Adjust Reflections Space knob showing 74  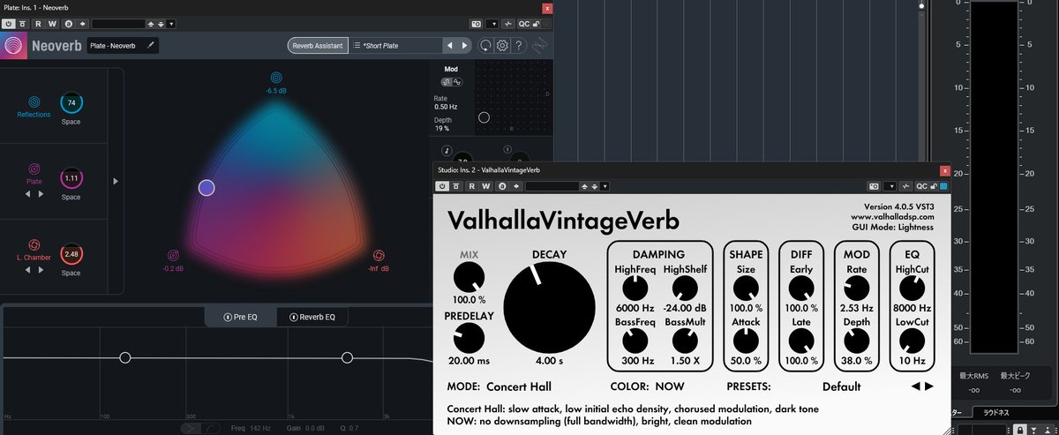(71, 103)
